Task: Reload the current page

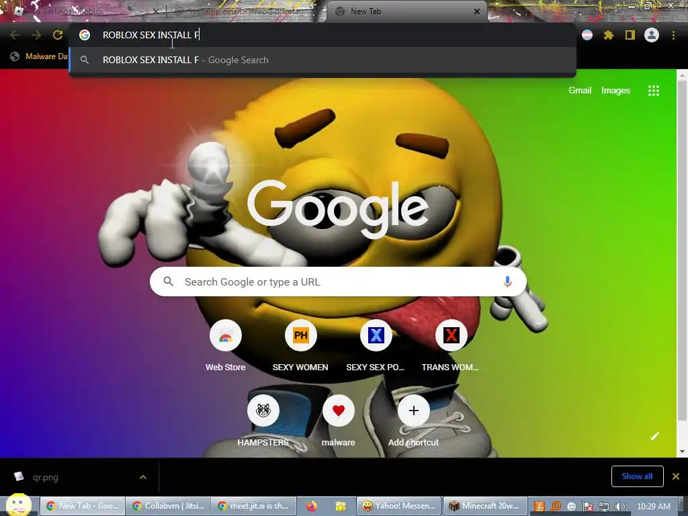Action: [x=58, y=35]
